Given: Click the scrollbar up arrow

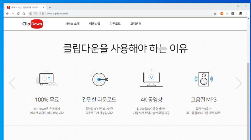Looking at the screenshot, I should [248, 18].
